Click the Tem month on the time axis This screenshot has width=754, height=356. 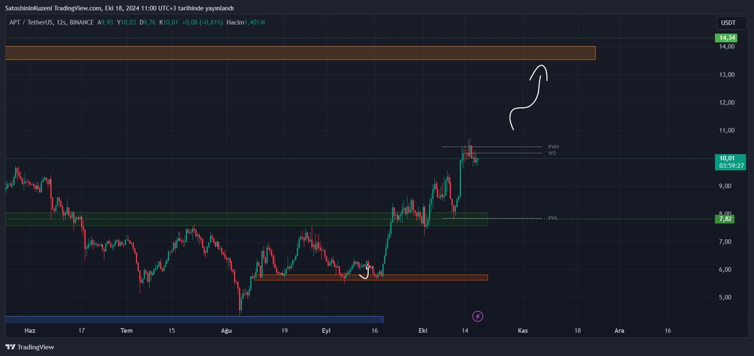click(x=127, y=330)
